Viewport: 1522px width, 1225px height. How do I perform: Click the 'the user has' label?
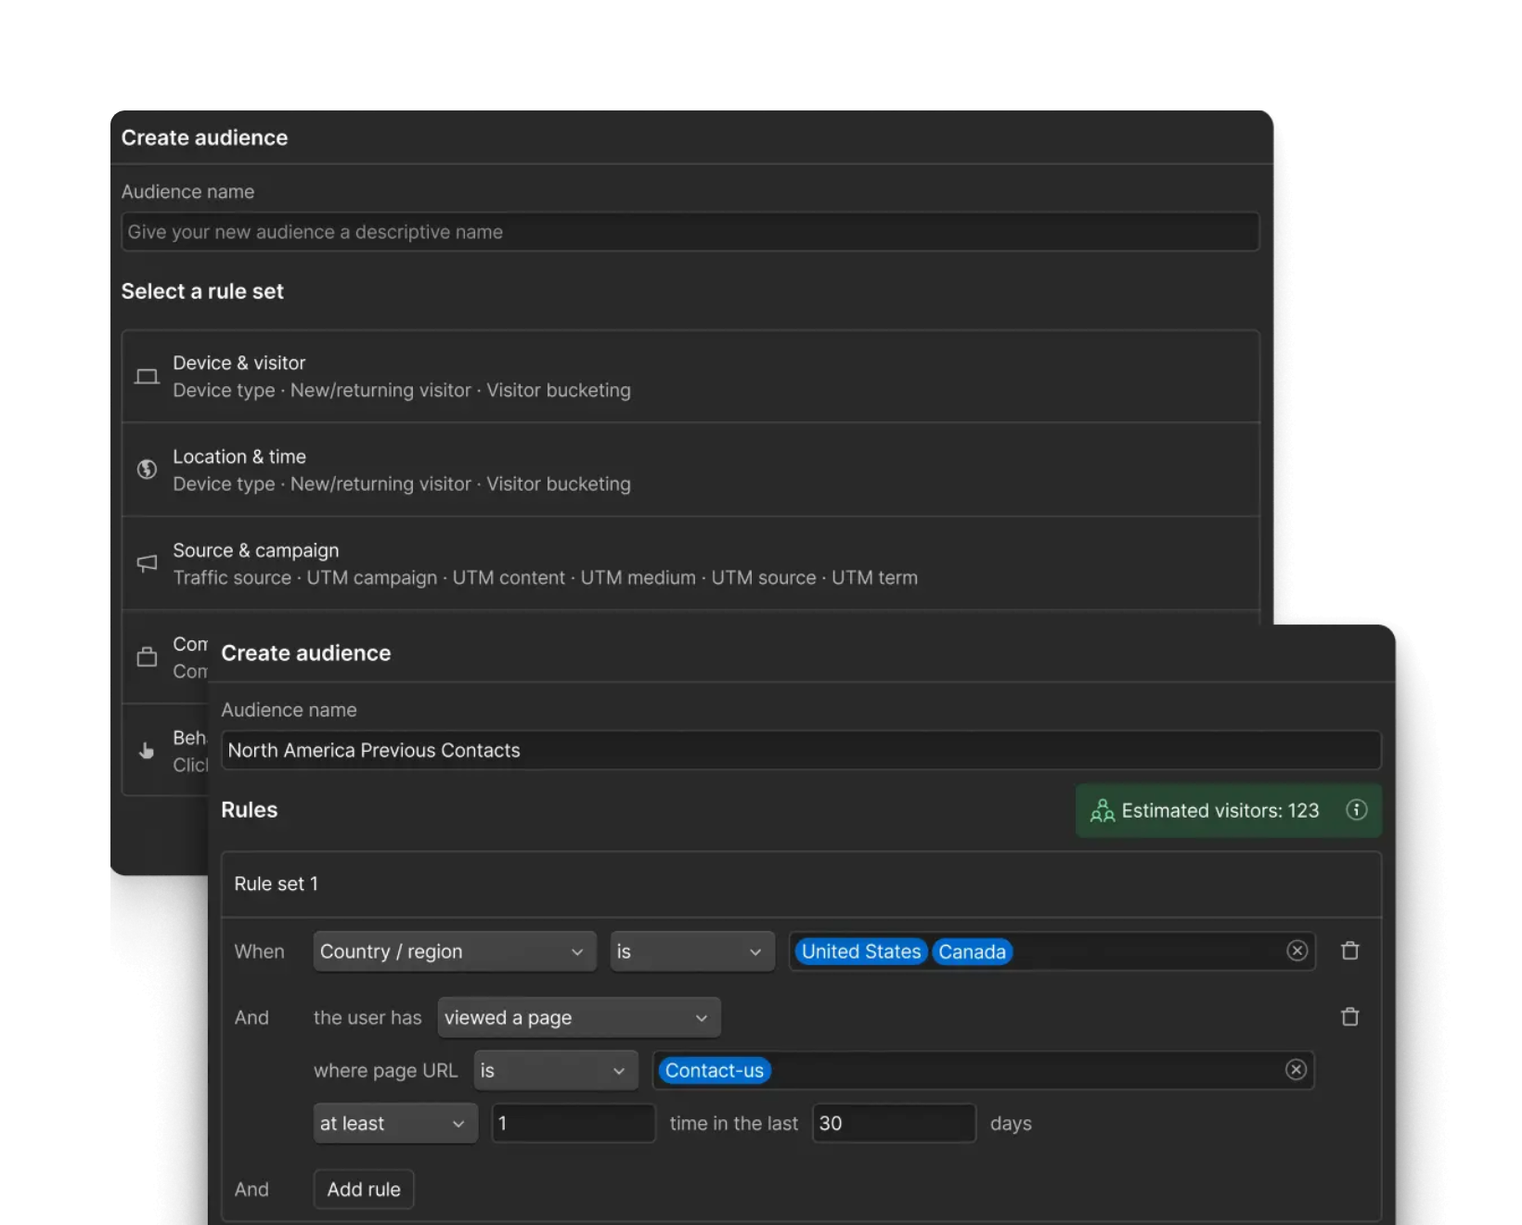click(368, 1017)
